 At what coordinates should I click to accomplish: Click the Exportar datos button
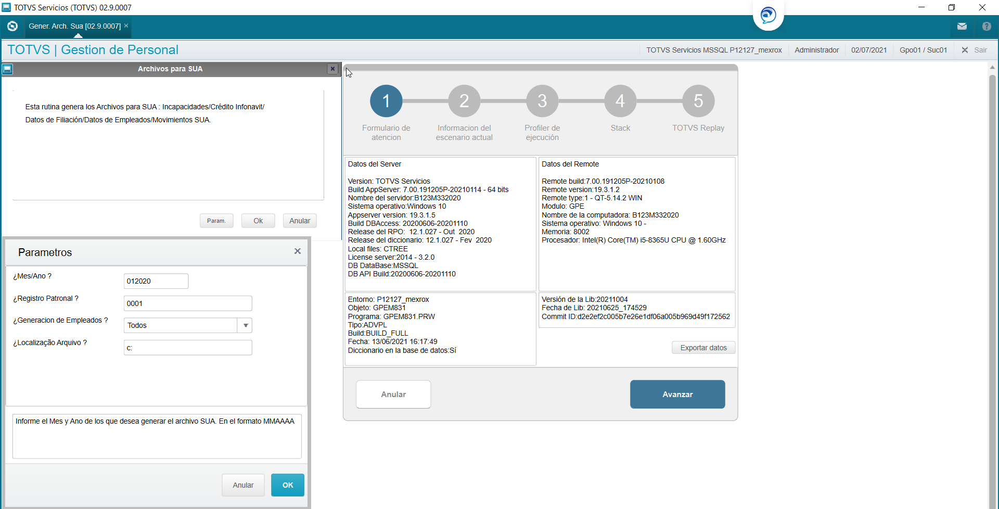[x=703, y=348]
